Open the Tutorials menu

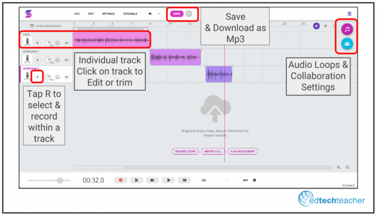point(130,14)
